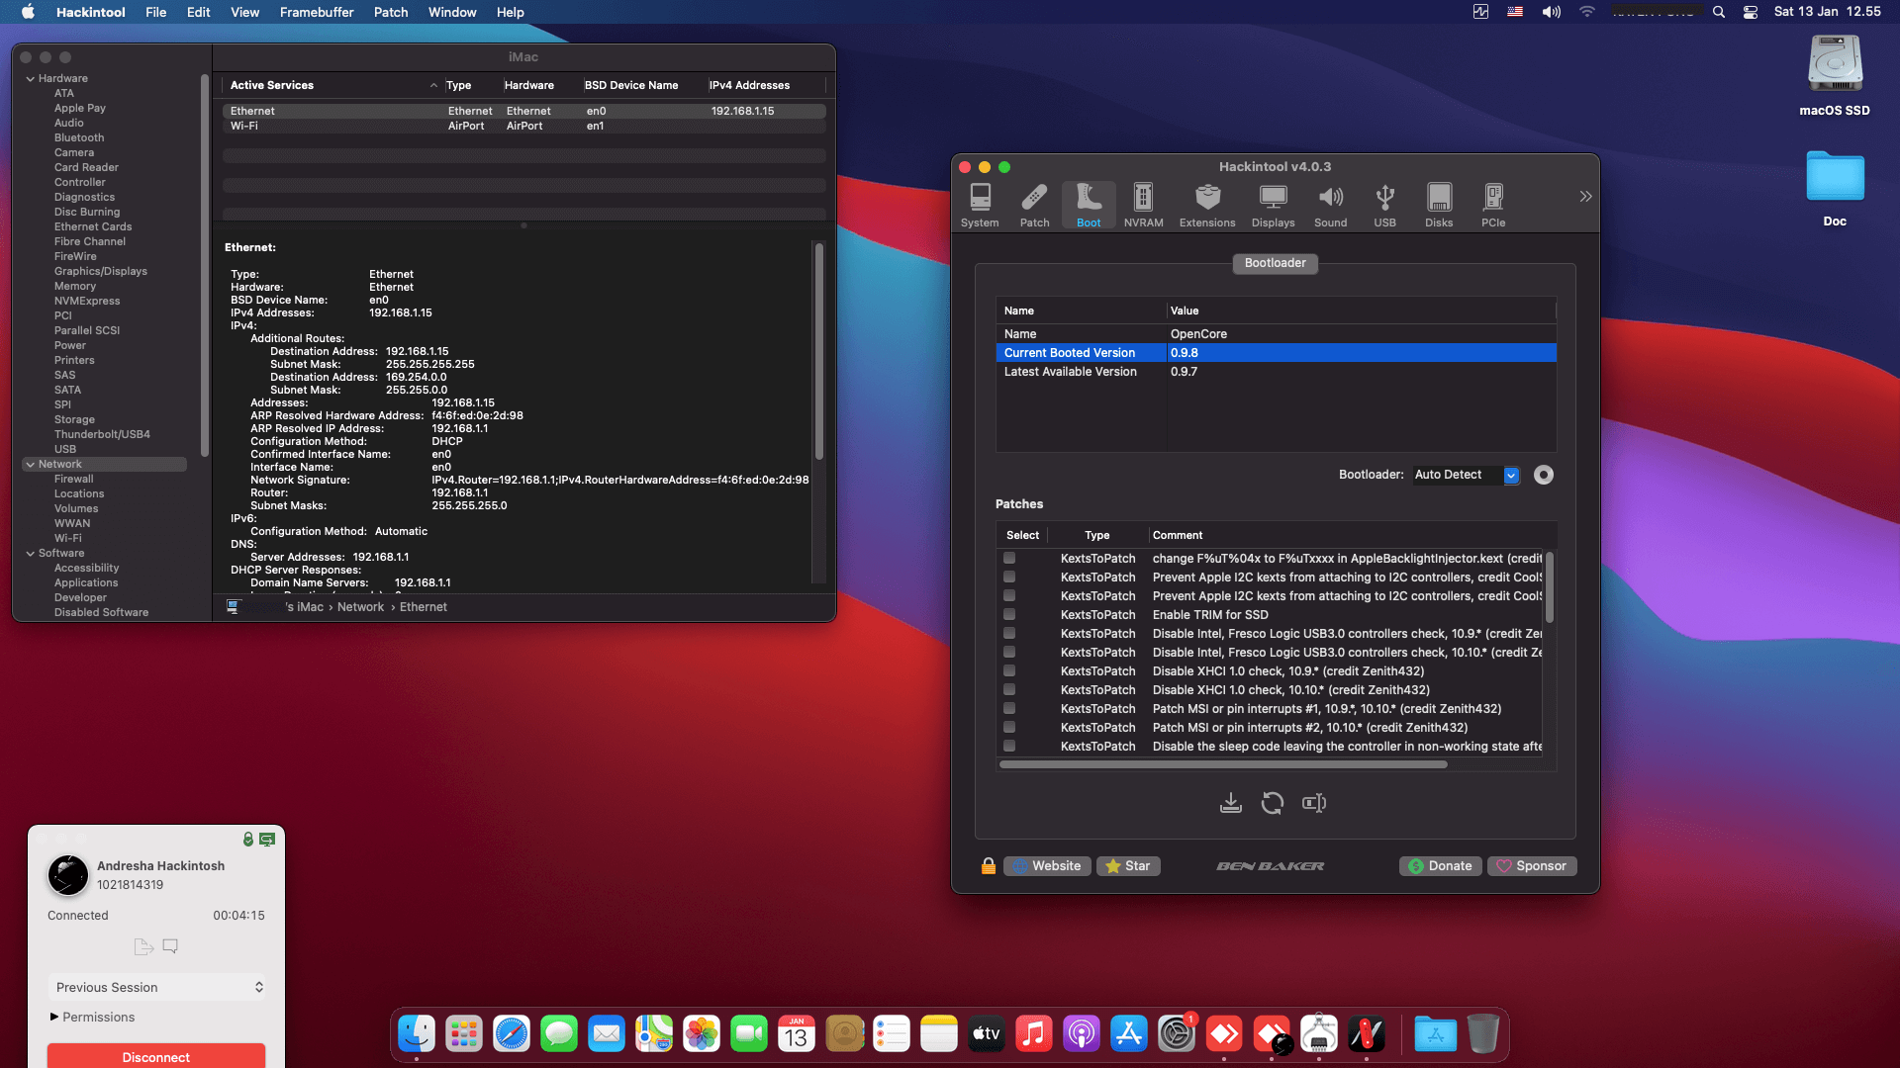The height and width of the screenshot is (1068, 1900).
Task: Open Spotlight search in menu bar
Action: pos(1719,12)
